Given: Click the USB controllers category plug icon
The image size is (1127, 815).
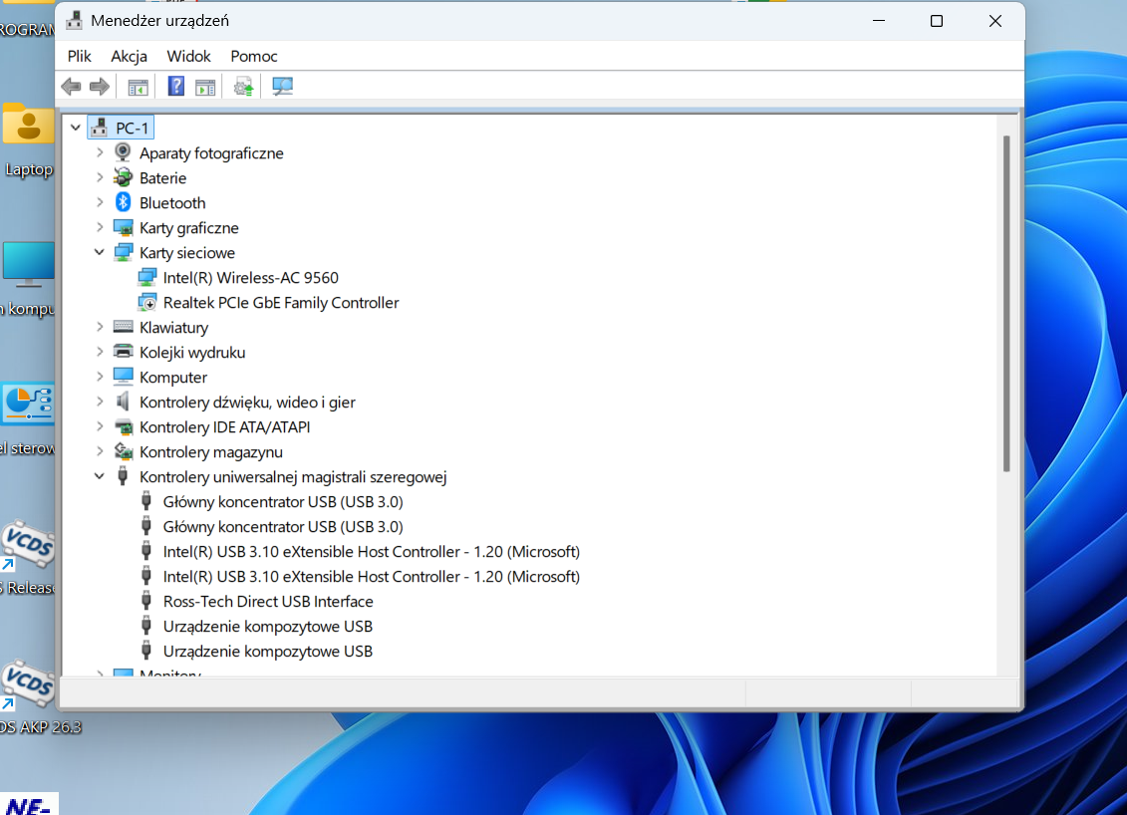Looking at the screenshot, I should [123, 476].
